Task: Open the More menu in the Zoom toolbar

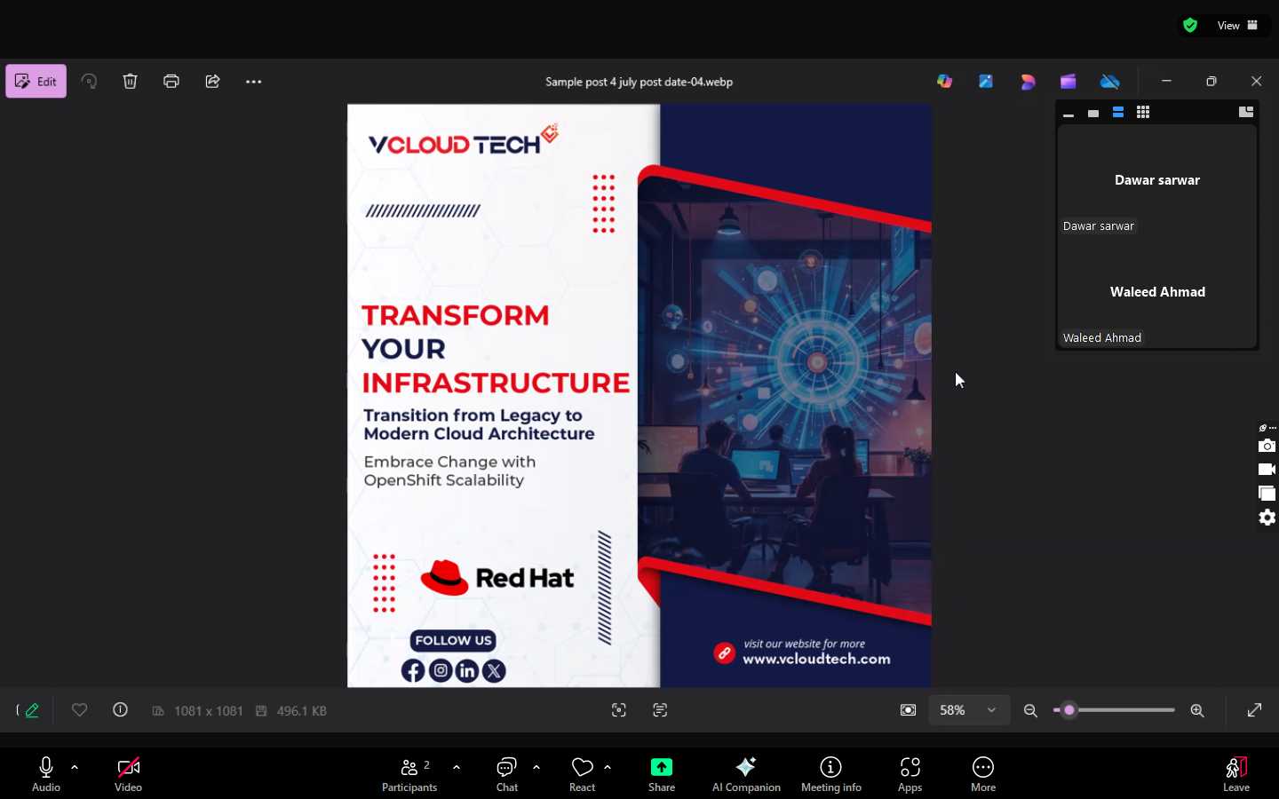Action: point(983,774)
